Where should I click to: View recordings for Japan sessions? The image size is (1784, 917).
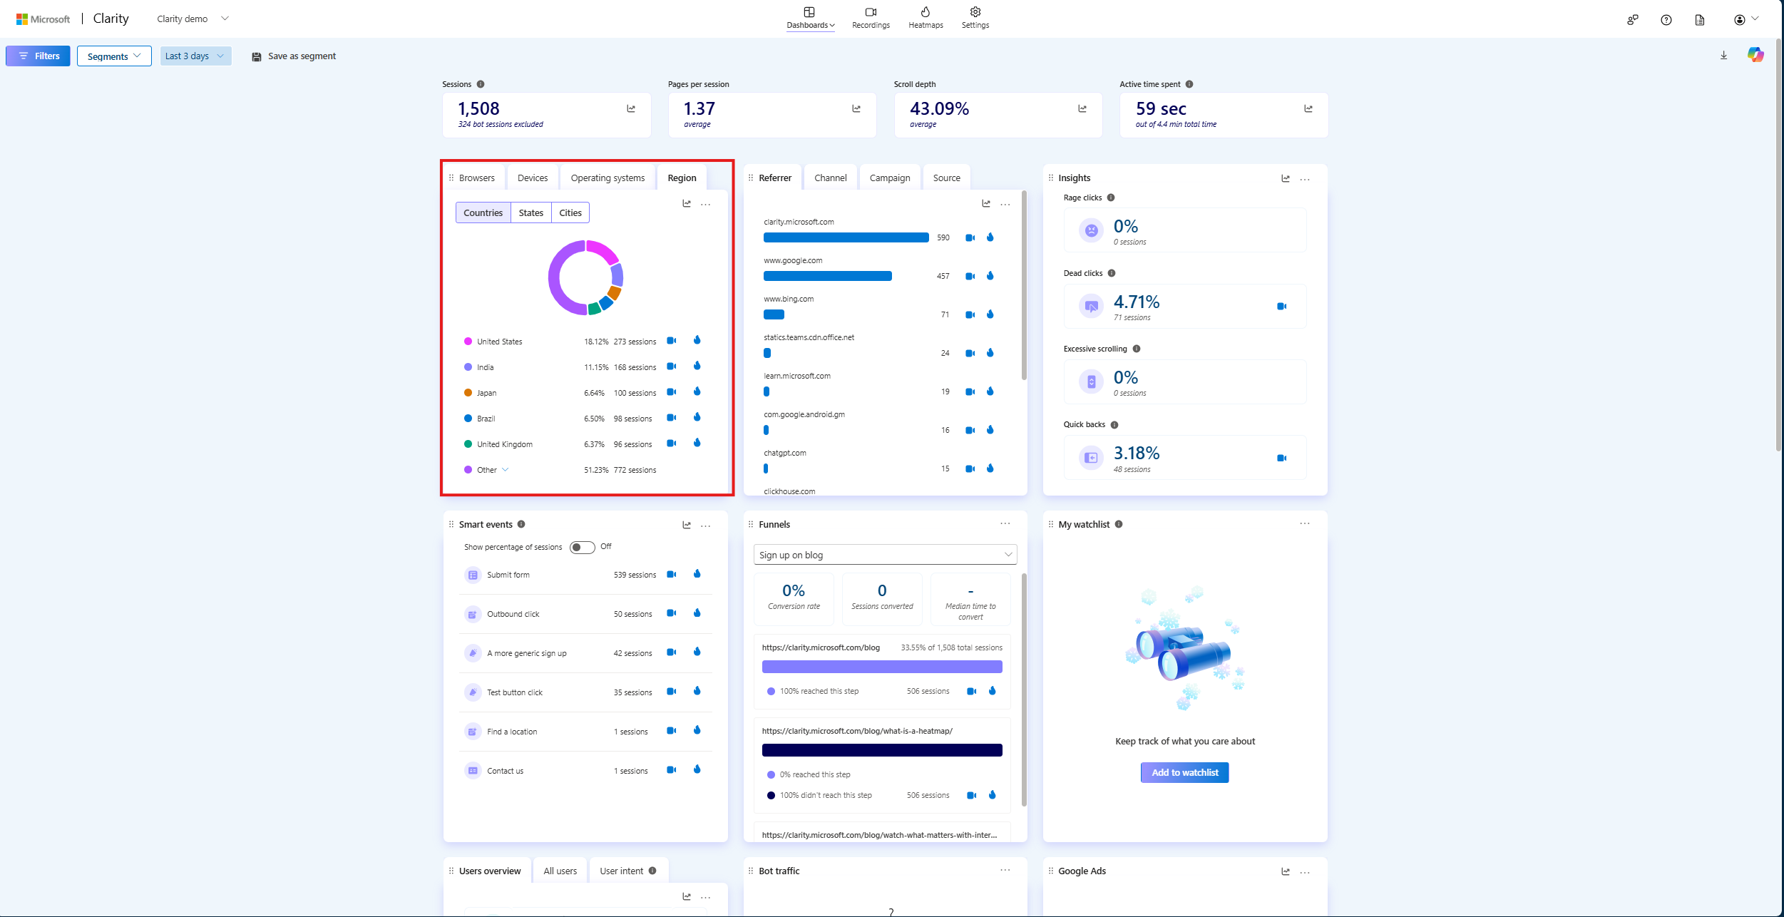tap(671, 392)
